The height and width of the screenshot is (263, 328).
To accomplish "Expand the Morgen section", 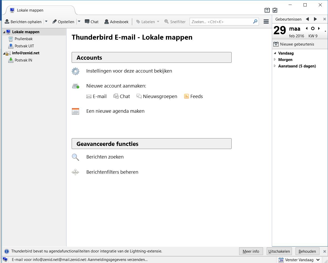I will [275, 59].
